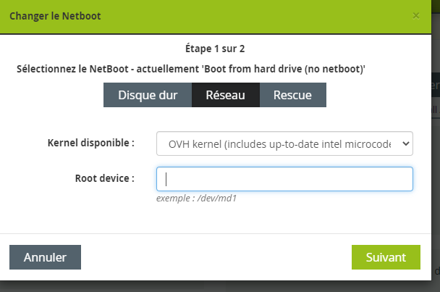
Task: Select the Disque dur boot option
Action: (148, 95)
